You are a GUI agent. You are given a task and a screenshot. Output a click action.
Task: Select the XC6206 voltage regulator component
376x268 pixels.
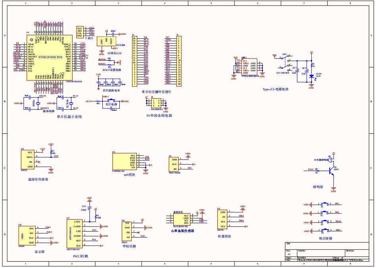click(x=106, y=41)
